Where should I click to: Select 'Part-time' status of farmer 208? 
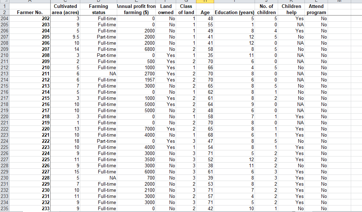(x=98, y=55)
